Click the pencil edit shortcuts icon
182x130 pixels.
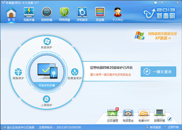[170, 119]
